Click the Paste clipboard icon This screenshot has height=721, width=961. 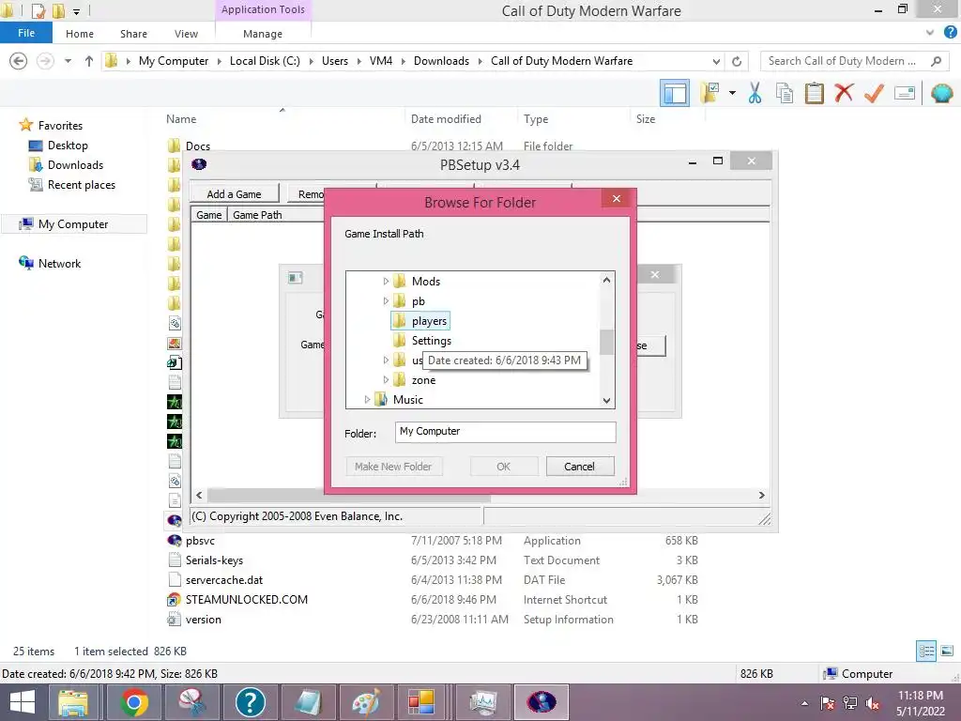pyautogui.click(x=814, y=93)
